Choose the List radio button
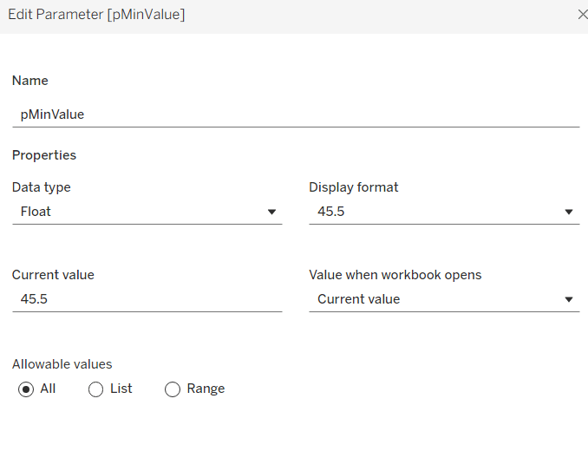 tap(96, 389)
